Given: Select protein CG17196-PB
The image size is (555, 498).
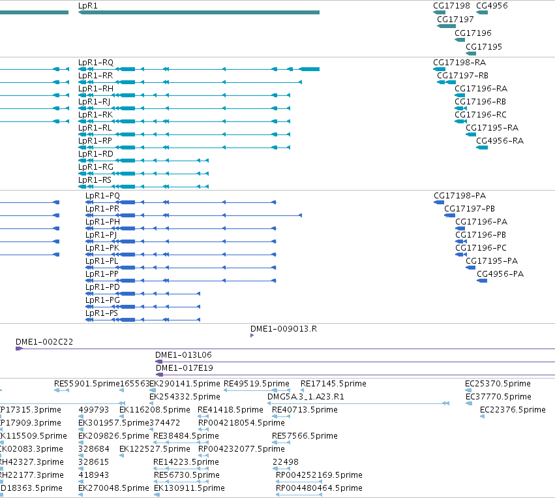Looking at the screenshot, I should (x=461, y=241).
